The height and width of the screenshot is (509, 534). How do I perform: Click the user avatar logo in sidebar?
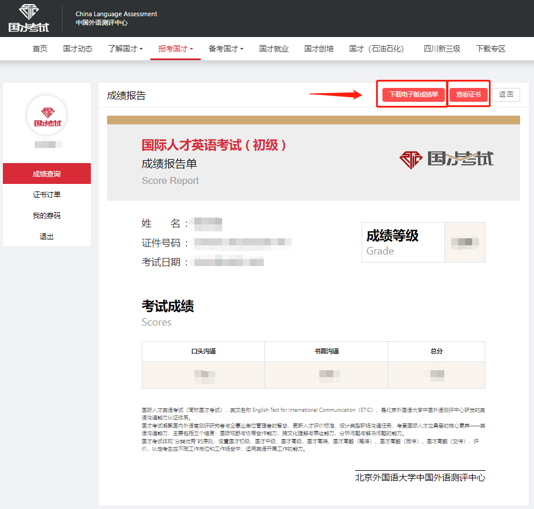coord(47,115)
